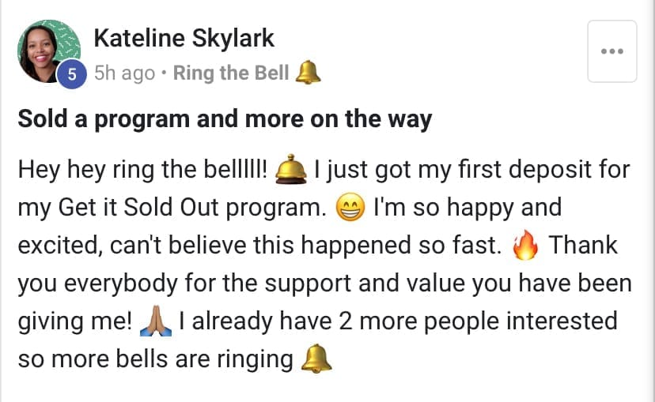Click the text 'Hey hey ring the belllll!'
This screenshot has height=402, width=655.
click(x=142, y=170)
